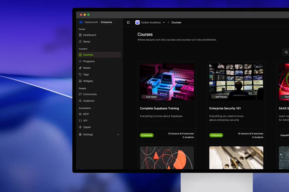Image resolution: width=289 pixels, height=192 pixels.
Task: Click the Settings gear icon
Action: point(80,134)
